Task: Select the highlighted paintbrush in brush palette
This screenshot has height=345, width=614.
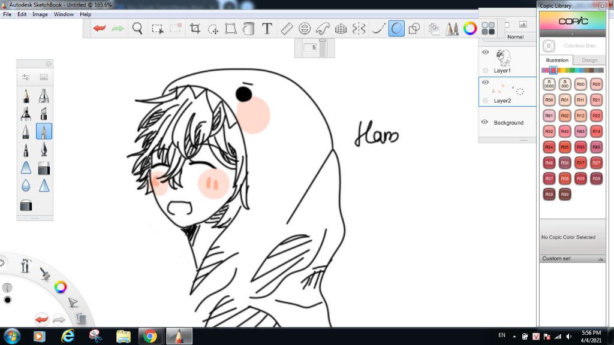Action: [44, 131]
